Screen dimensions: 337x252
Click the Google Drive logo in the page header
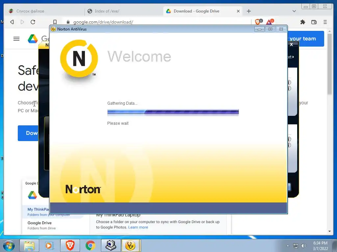(33, 39)
